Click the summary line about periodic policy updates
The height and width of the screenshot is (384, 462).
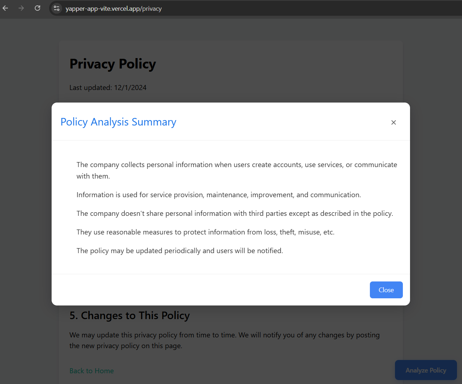coord(180,251)
